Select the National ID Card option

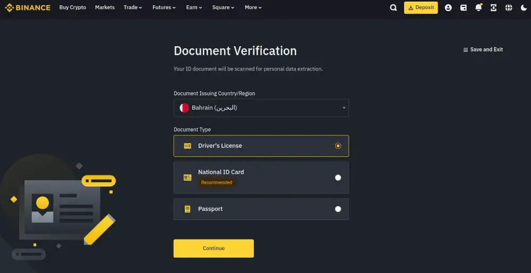pos(338,178)
